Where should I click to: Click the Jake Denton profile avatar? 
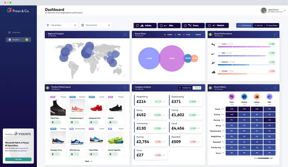pyautogui.click(x=264, y=10)
